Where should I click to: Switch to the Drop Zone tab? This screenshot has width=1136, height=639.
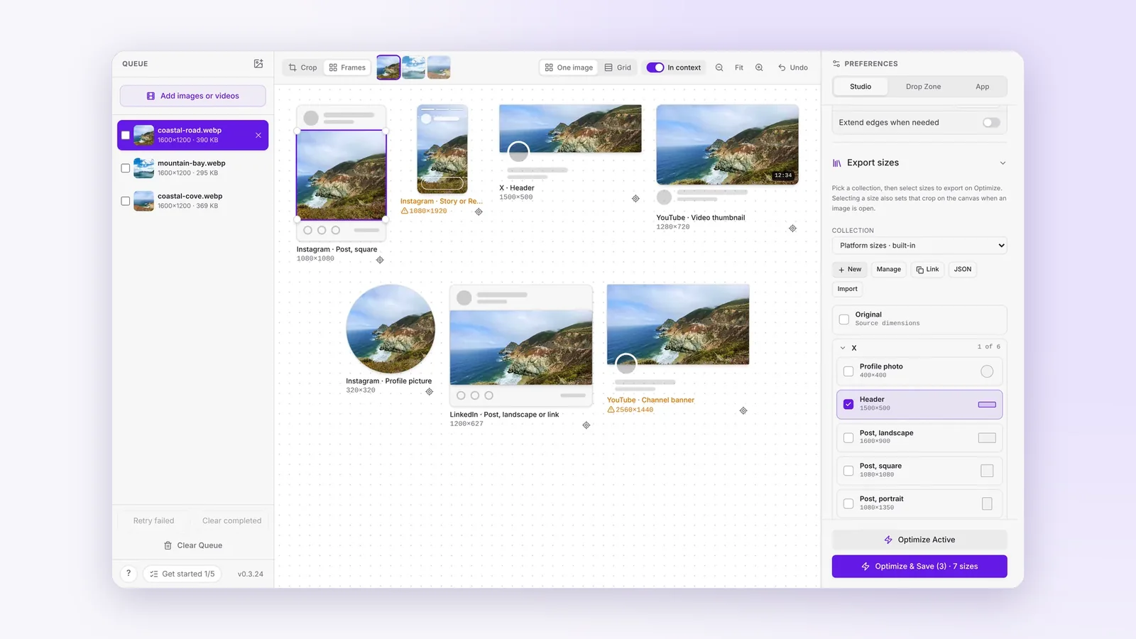[x=923, y=87]
